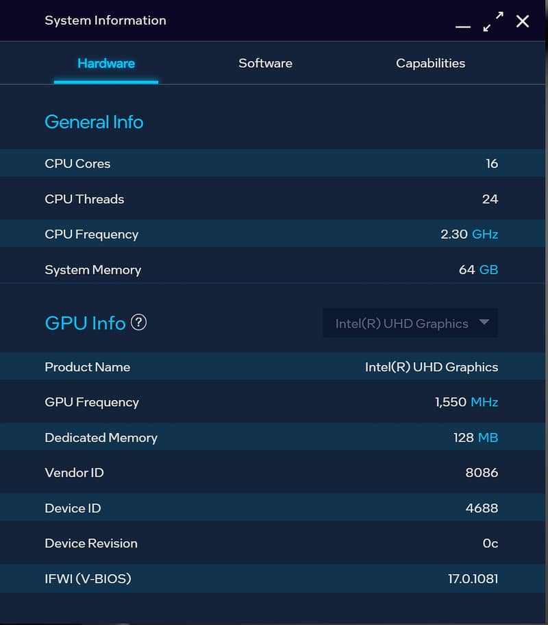Viewport: 548px width, 625px height.
Task: Expand the window using diagonal arrows icon
Action: [x=493, y=21]
